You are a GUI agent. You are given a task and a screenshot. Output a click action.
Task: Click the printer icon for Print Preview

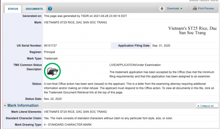195,8
